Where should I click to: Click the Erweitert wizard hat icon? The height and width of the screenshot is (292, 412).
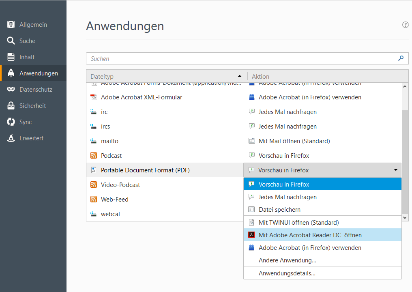(x=11, y=138)
